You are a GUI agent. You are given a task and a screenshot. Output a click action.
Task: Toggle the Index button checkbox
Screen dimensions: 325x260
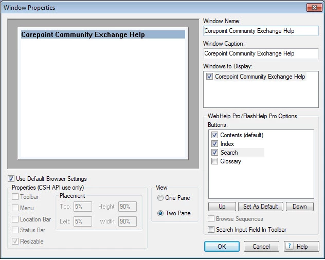point(214,144)
